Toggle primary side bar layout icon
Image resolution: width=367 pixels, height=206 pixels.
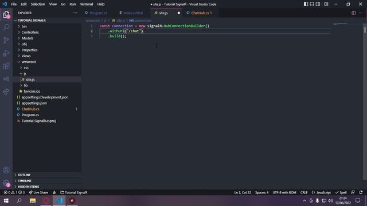point(306,4)
